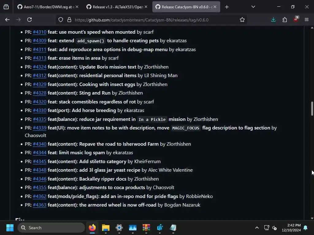314x235 pixels.
Task: Click the taskbar Search box
Action: pos(51,228)
